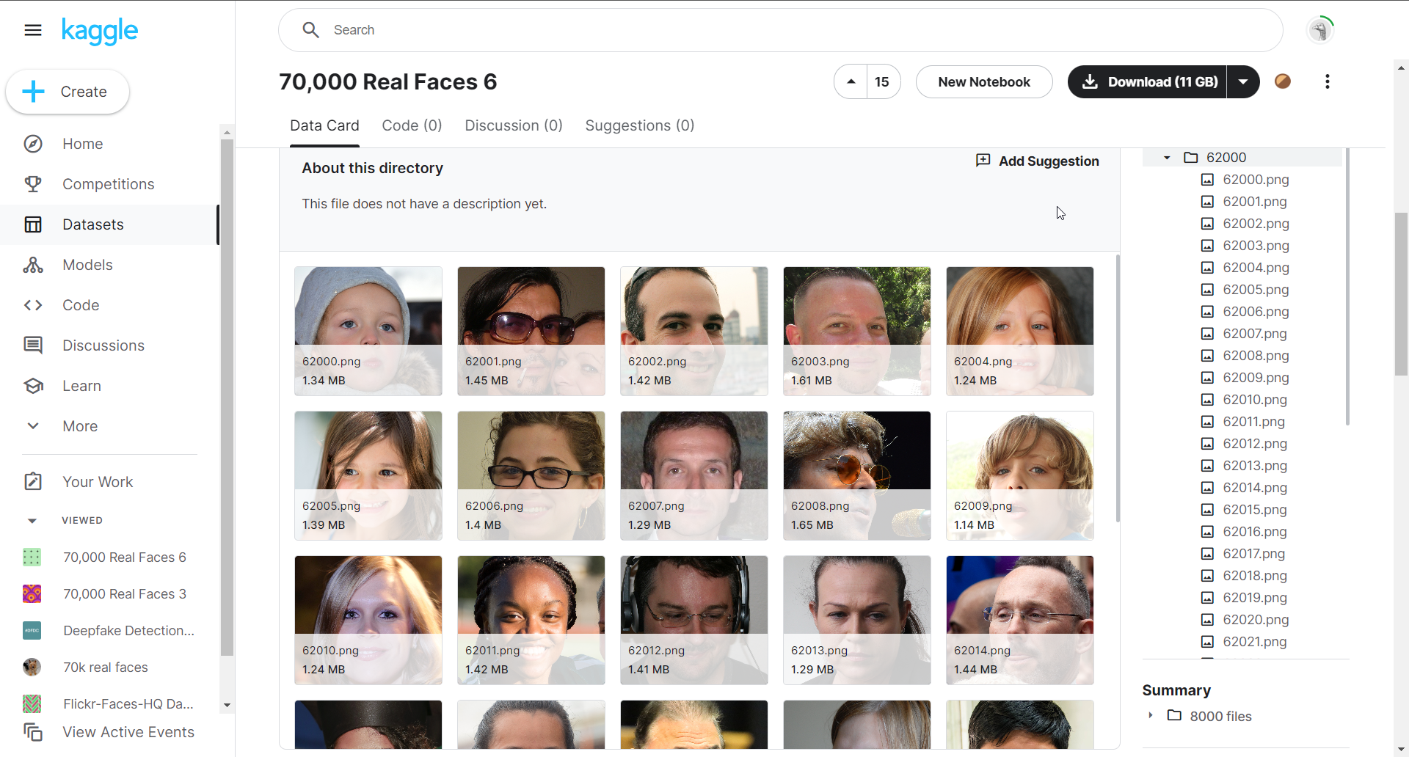Open the Download options dropdown arrow
The height and width of the screenshot is (757, 1409).
tap(1242, 81)
